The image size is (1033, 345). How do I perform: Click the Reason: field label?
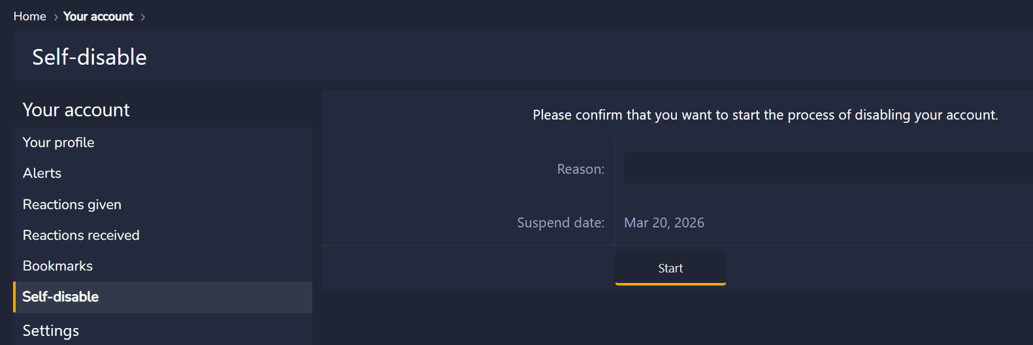point(580,169)
